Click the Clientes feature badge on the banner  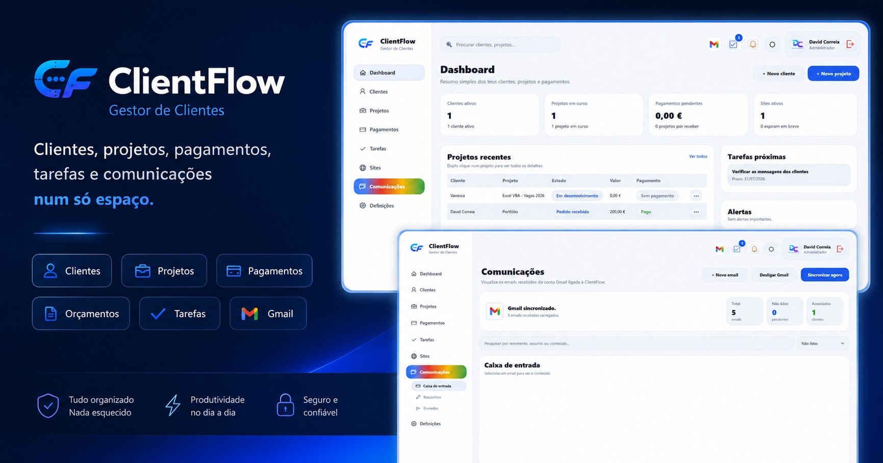click(72, 270)
